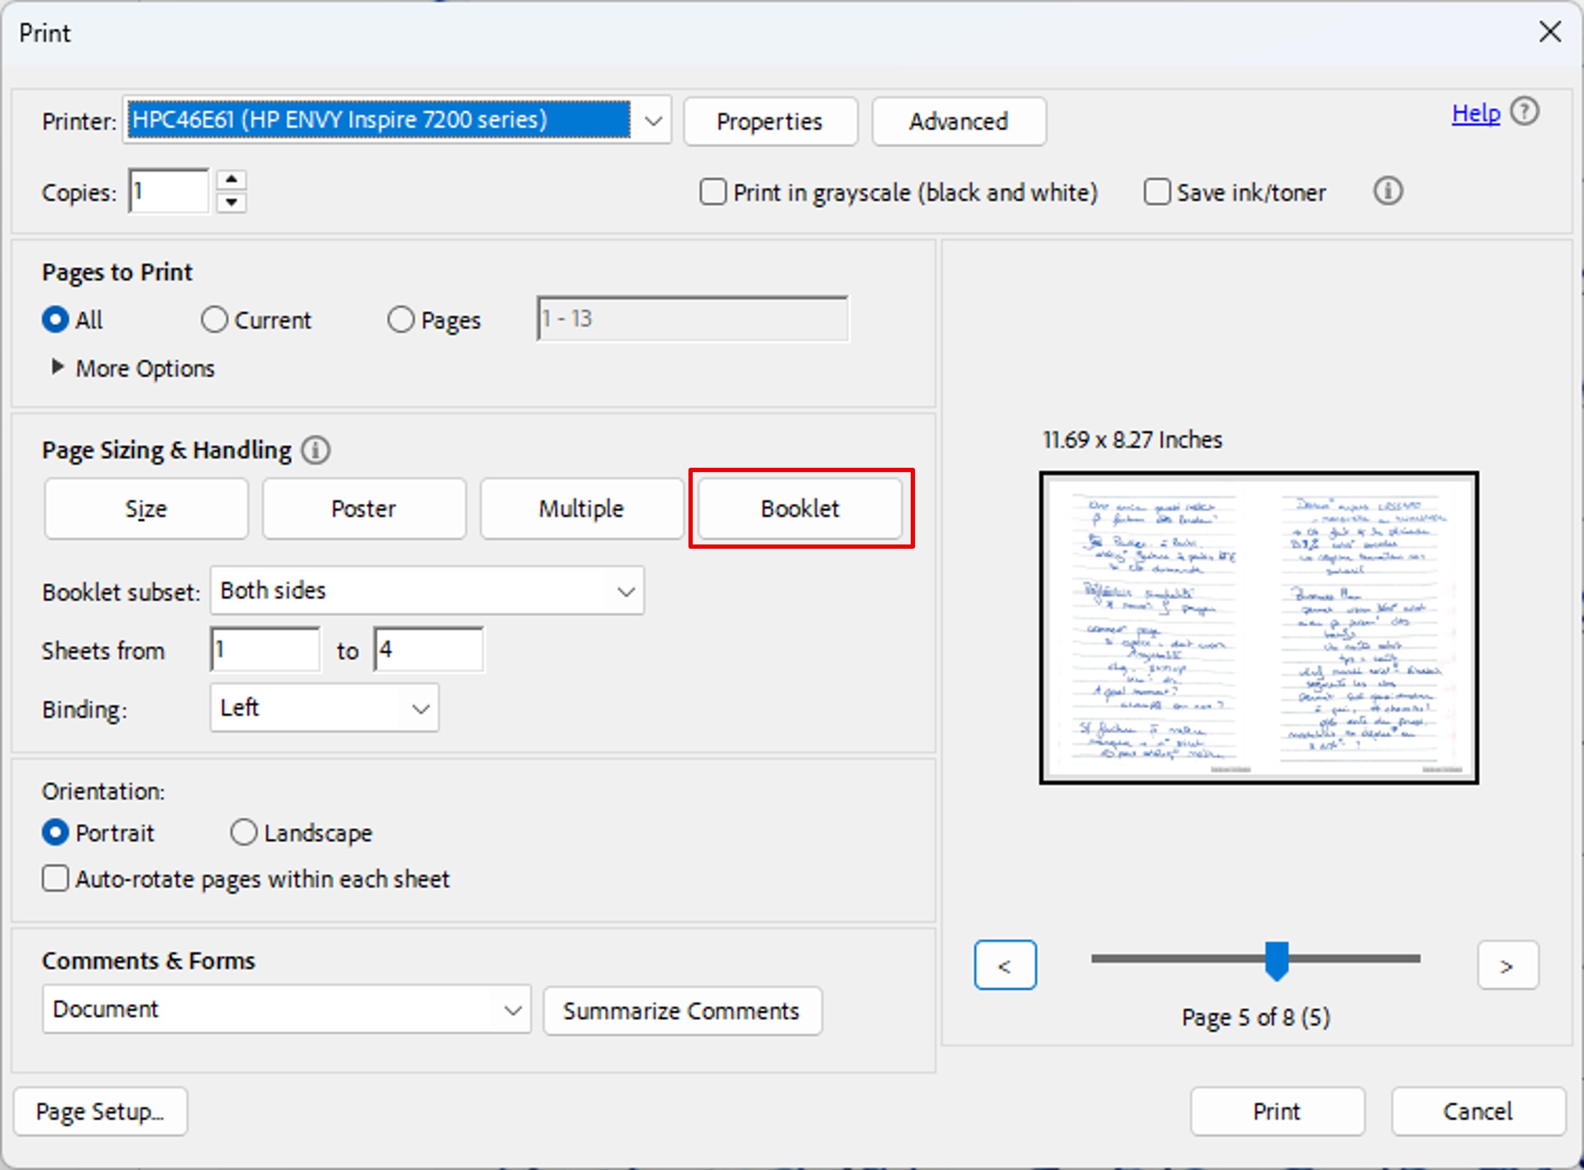Image resolution: width=1584 pixels, height=1170 pixels.
Task: Increase copies with up arrow
Action: tap(231, 180)
